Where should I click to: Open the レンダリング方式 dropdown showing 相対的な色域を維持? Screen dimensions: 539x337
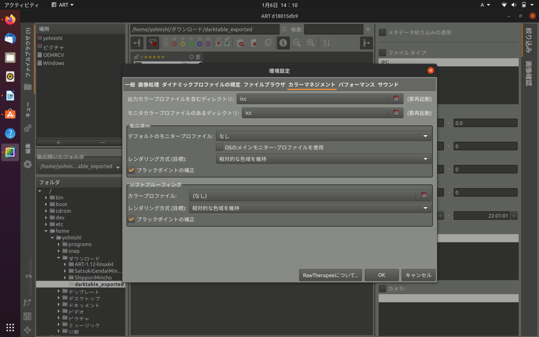click(x=323, y=159)
